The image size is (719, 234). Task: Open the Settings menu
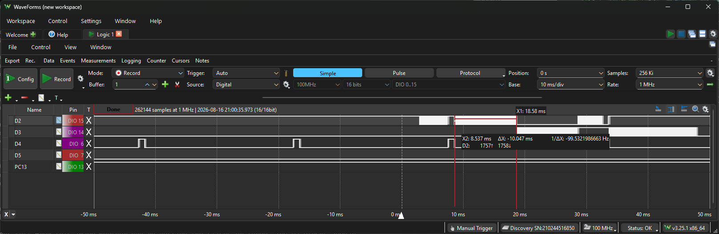(x=91, y=21)
